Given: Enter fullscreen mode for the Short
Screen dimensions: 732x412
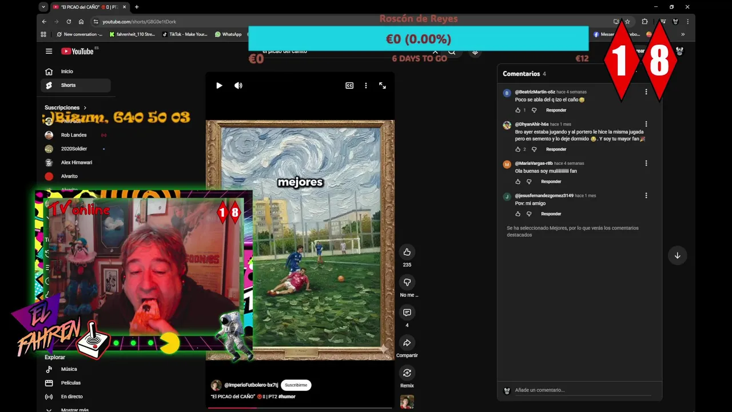Looking at the screenshot, I should (383, 85).
